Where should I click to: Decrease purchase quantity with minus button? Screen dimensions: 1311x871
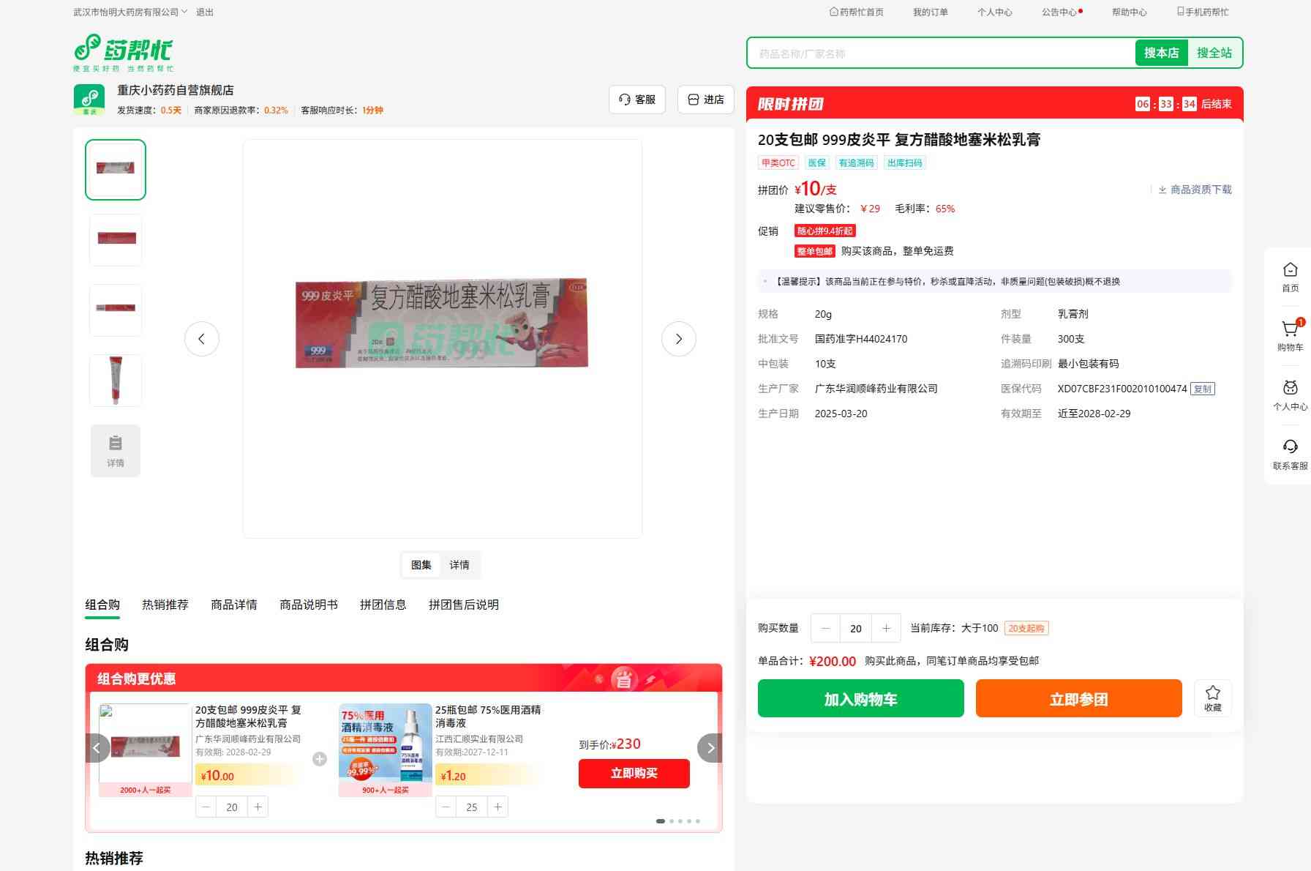coord(826,628)
